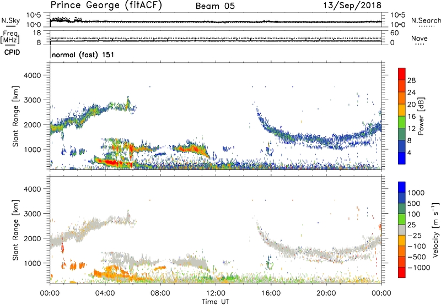Click the '08:00' time tick label
This screenshot has height=305, width=441.
coord(160,293)
